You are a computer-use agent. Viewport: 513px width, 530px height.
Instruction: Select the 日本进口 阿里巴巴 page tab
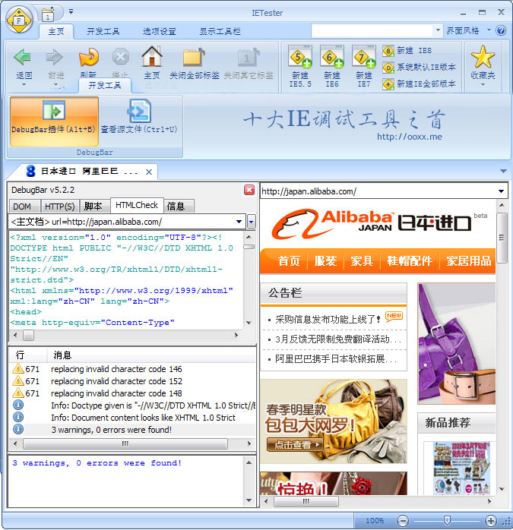pyautogui.click(x=83, y=172)
